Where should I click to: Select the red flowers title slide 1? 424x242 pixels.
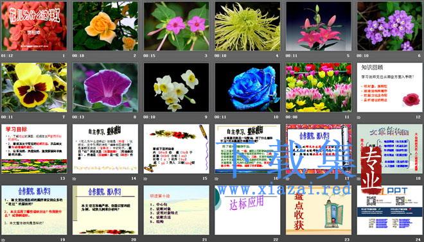pyautogui.click(x=34, y=26)
